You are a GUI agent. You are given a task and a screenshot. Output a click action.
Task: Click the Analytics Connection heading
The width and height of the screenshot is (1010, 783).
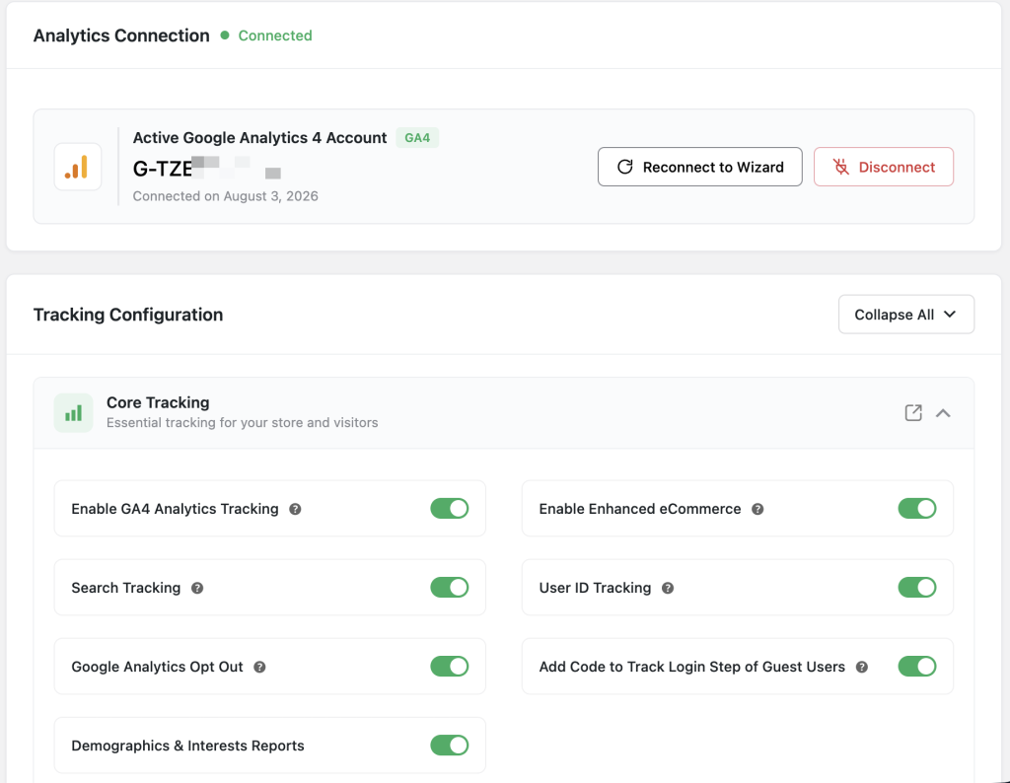(121, 36)
